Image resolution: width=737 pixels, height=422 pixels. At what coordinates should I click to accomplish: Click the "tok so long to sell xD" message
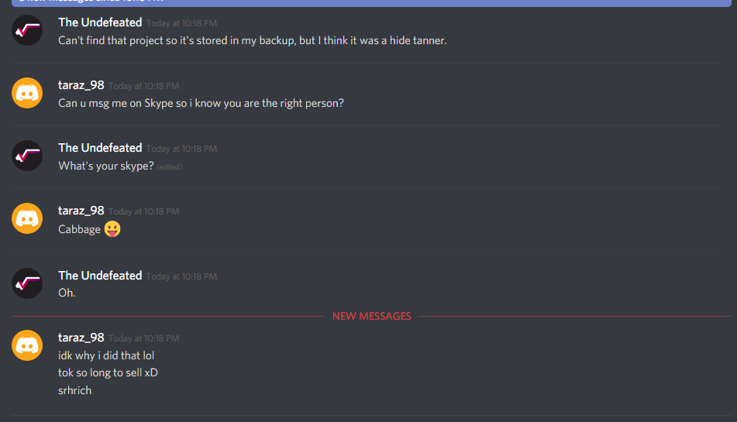(x=108, y=372)
